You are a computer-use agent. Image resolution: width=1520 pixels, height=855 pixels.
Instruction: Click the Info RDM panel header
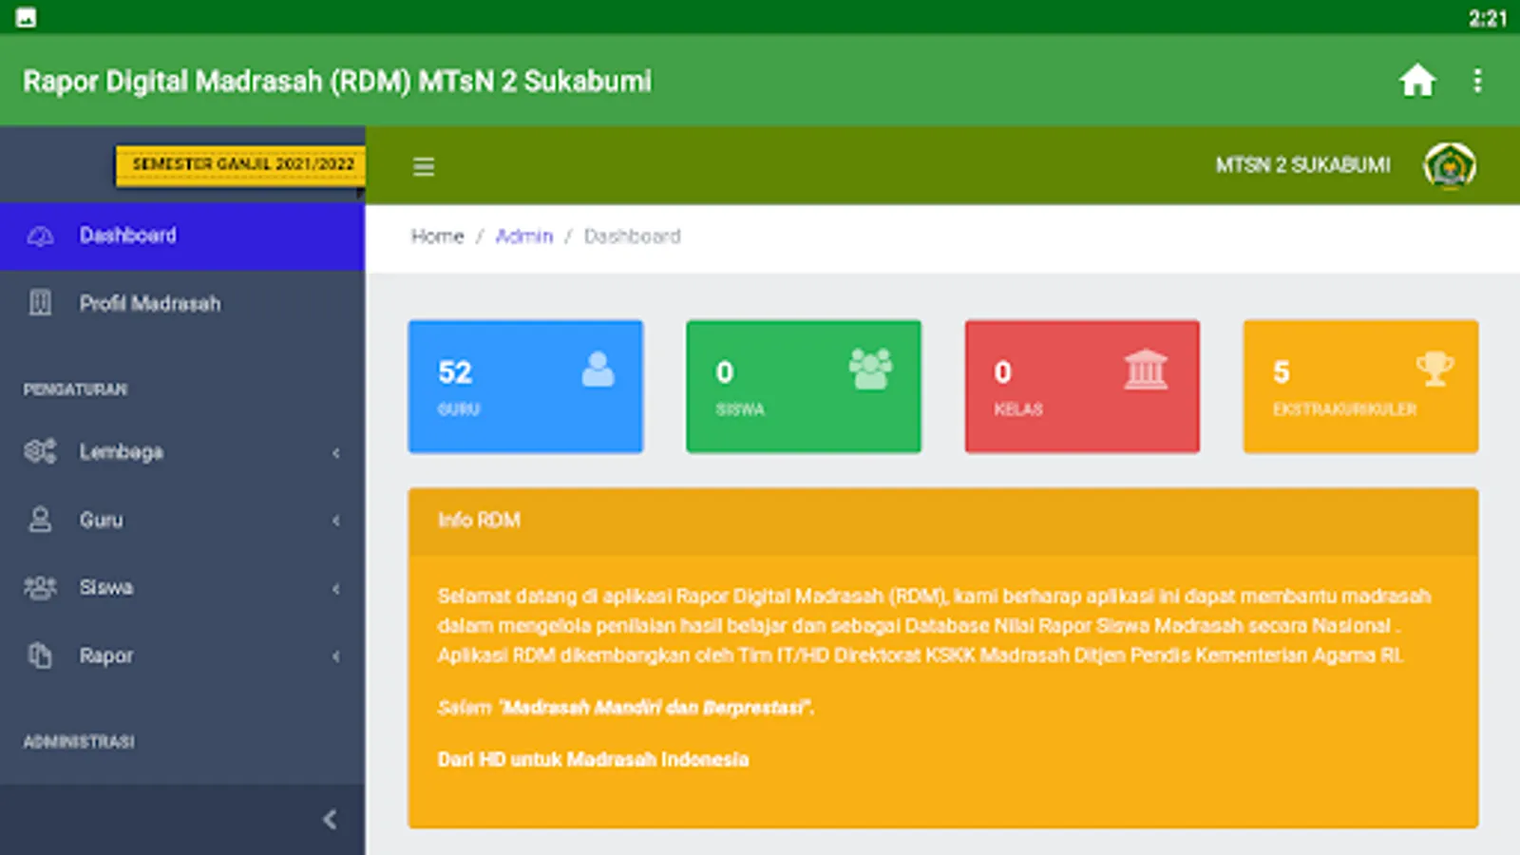(943, 521)
